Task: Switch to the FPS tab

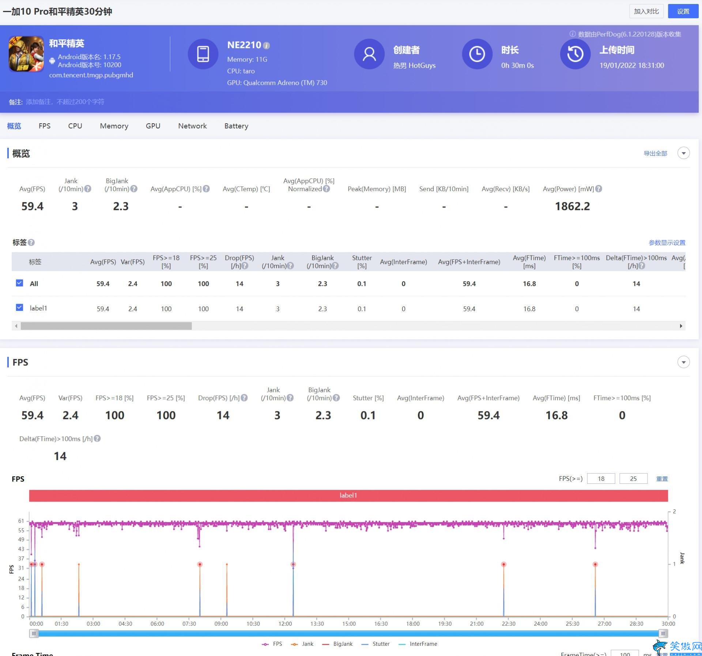Action: 45,126
